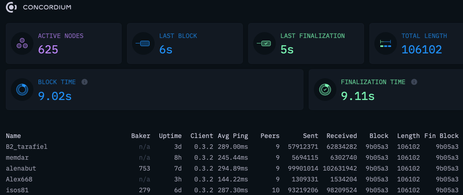Viewport: 463px width, 195px height.
Task: Click the Last Block value 6s
Action: tap(165, 49)
